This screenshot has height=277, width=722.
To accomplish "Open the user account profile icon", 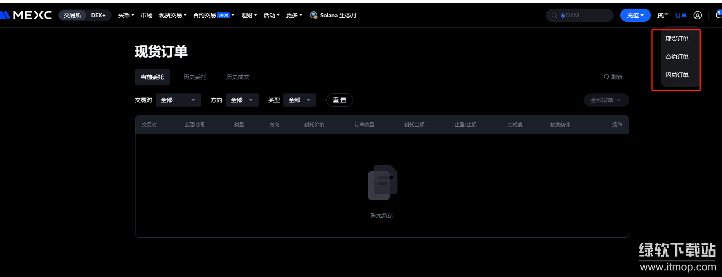I will coord(697,15).
